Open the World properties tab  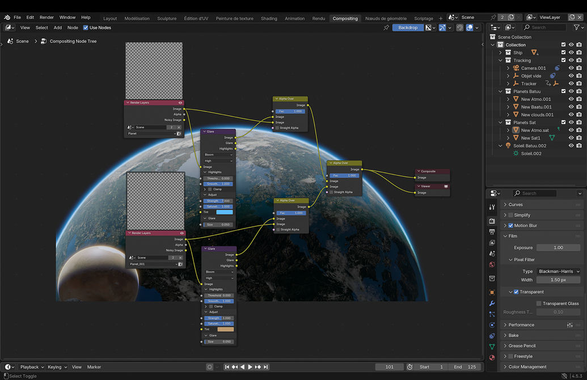492,264
